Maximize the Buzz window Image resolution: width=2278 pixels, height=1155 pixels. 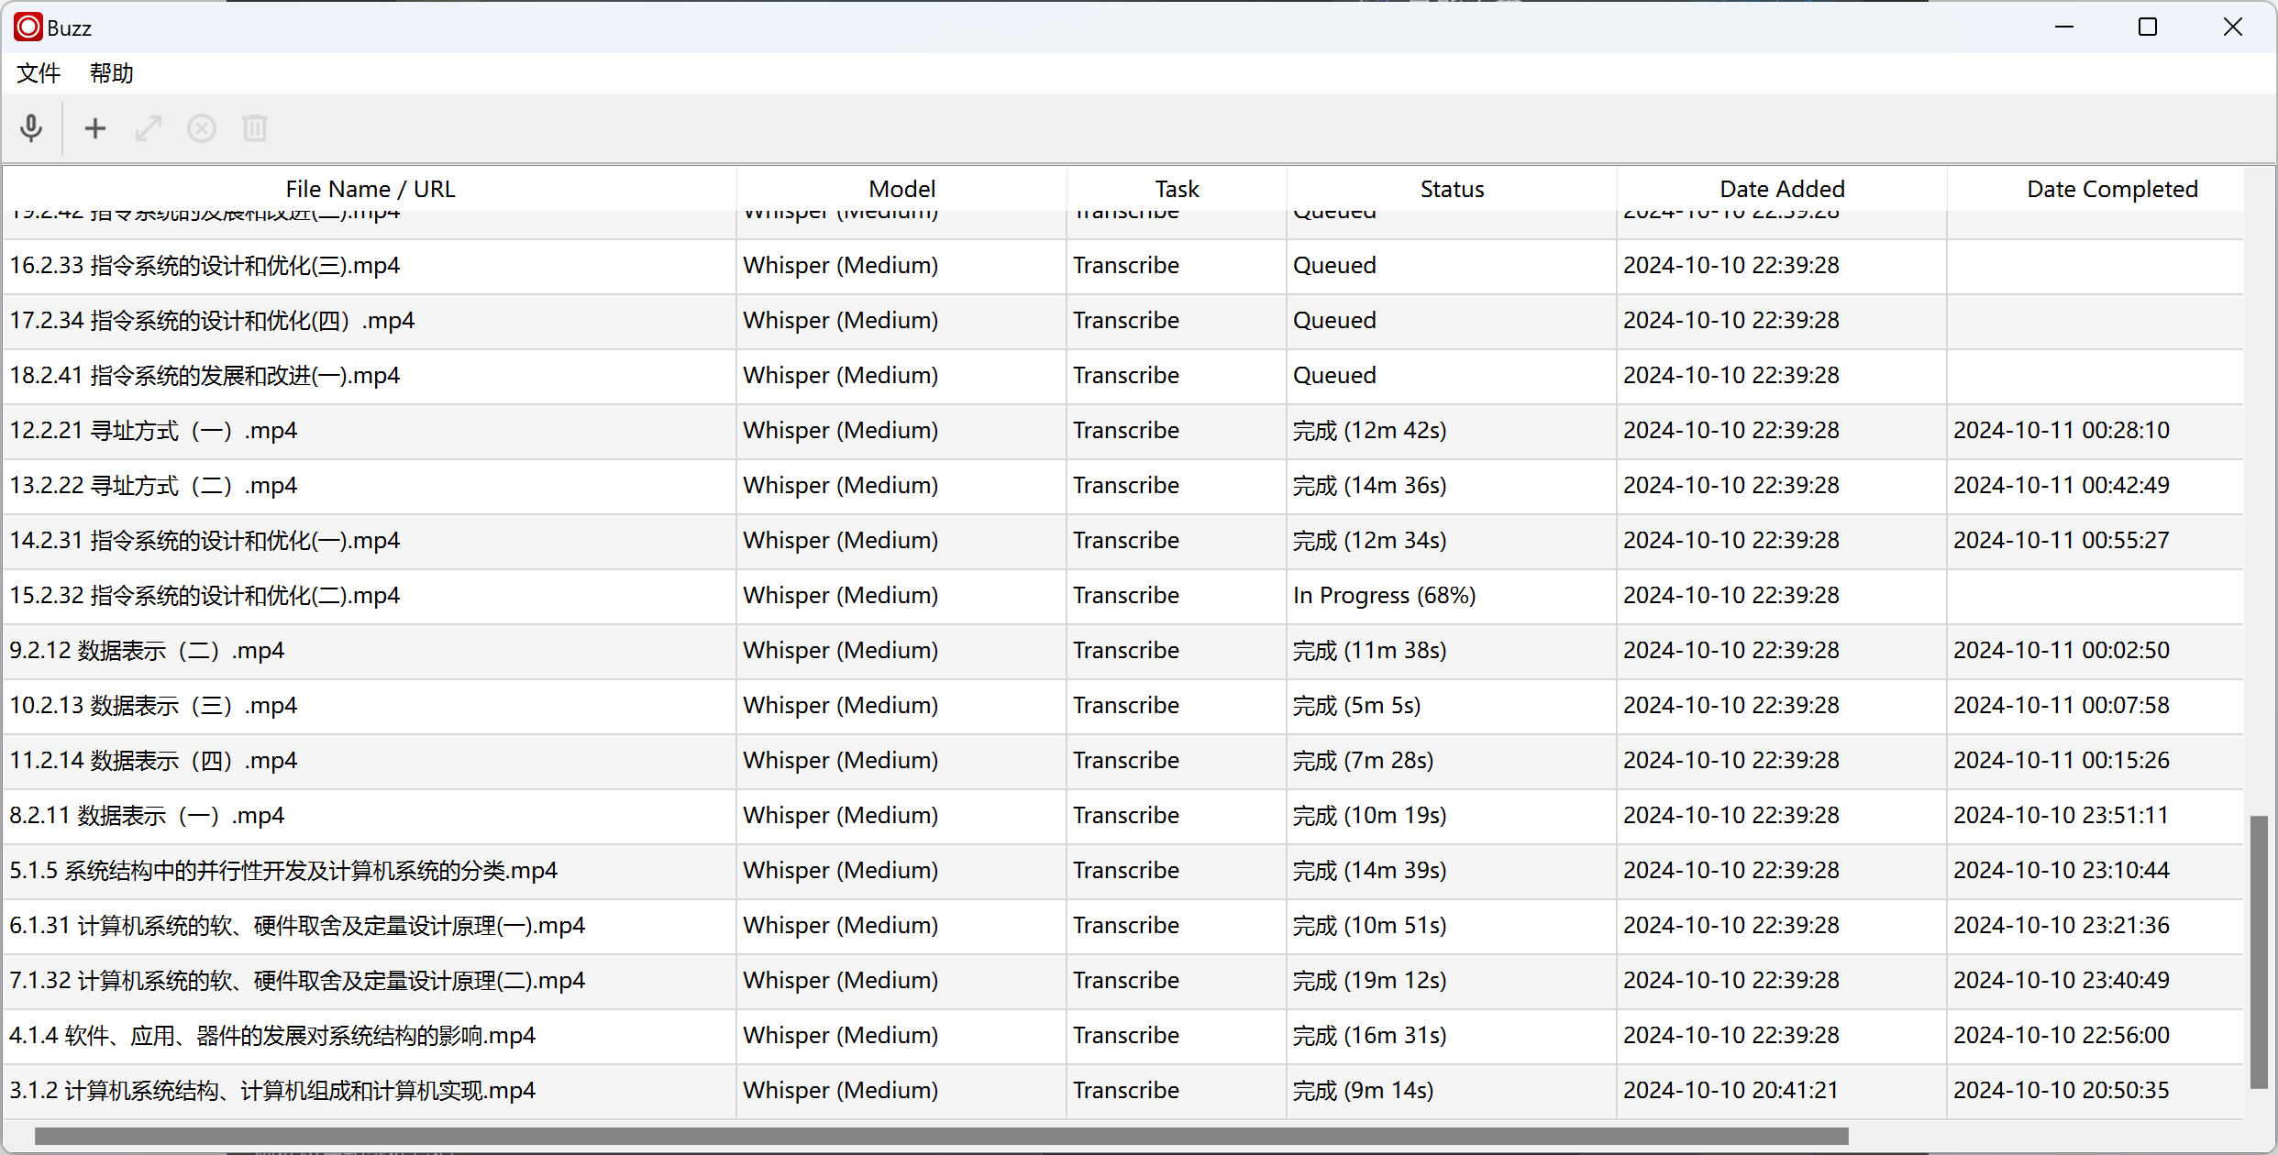(x=2148, y=27)
